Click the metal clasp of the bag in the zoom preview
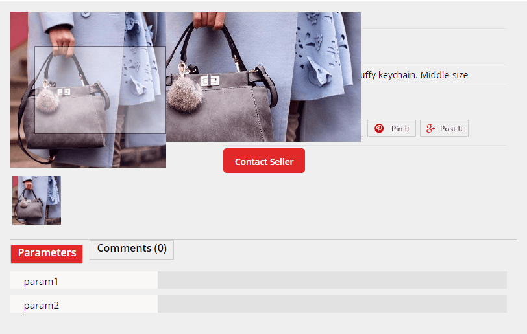Screen dimensions: 527x334 (210, 81)
